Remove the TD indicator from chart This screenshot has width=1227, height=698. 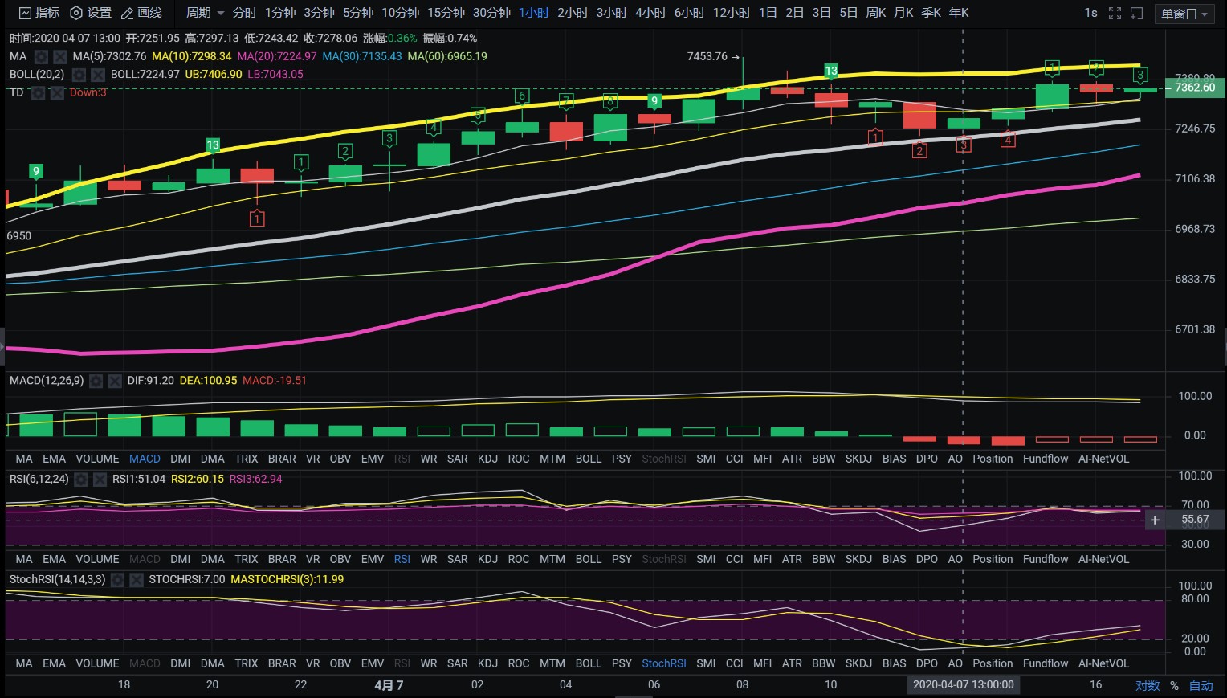point(57,93)
